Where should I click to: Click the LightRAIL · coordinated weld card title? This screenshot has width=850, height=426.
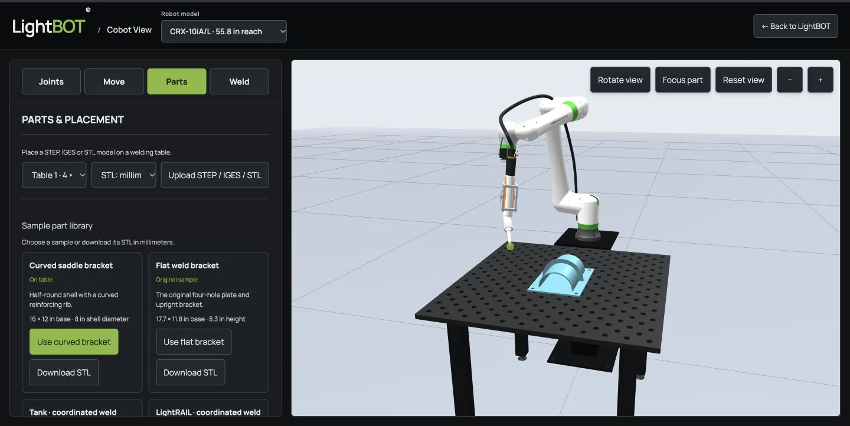(x=208, y=412)
